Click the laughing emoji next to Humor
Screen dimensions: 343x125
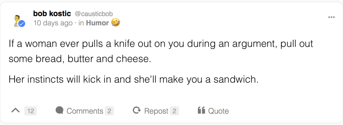[116, 23]
